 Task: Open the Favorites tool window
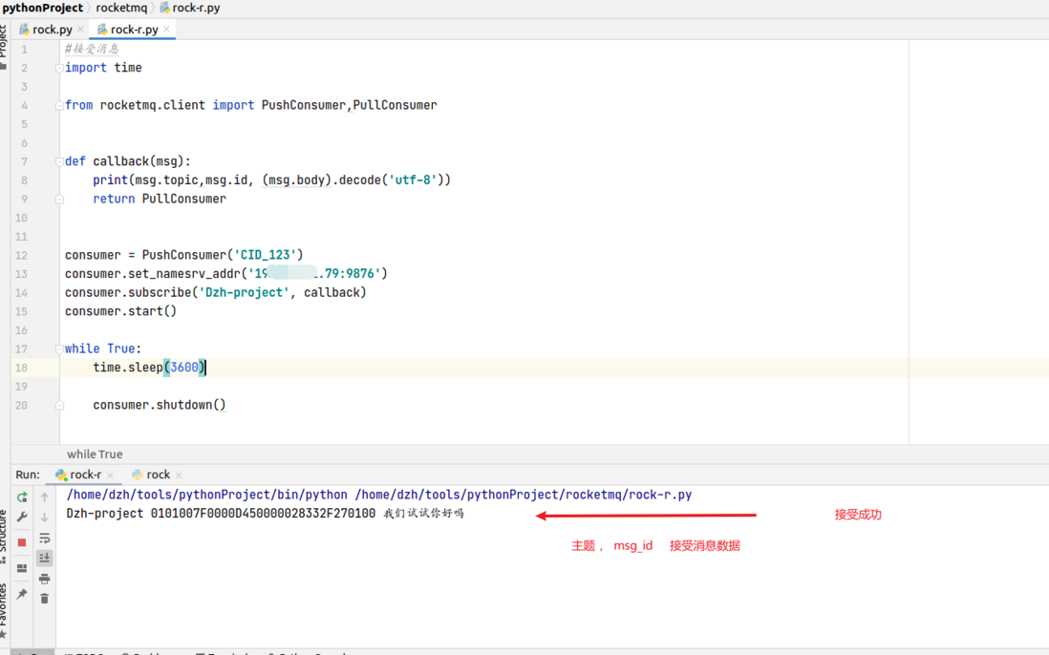[x=4, y=610]
